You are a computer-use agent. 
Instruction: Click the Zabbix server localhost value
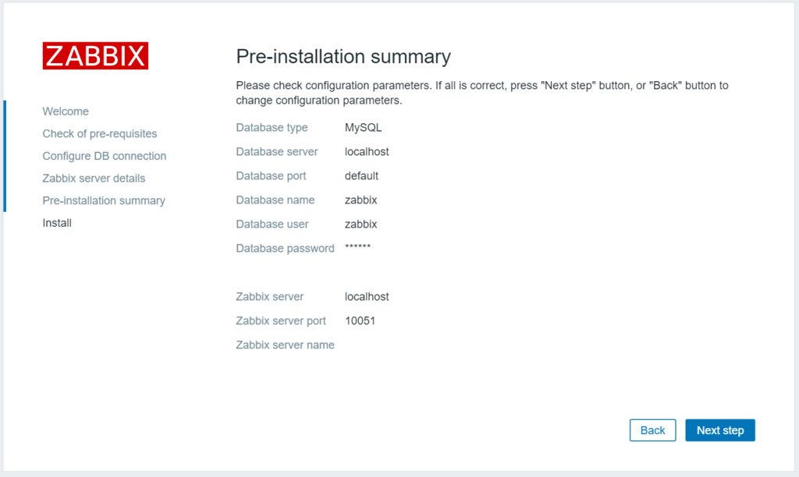pos(367,297)
